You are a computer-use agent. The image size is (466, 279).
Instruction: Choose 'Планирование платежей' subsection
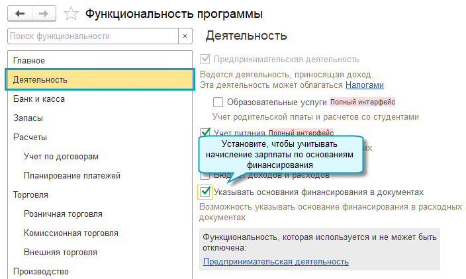pos(72,176)
